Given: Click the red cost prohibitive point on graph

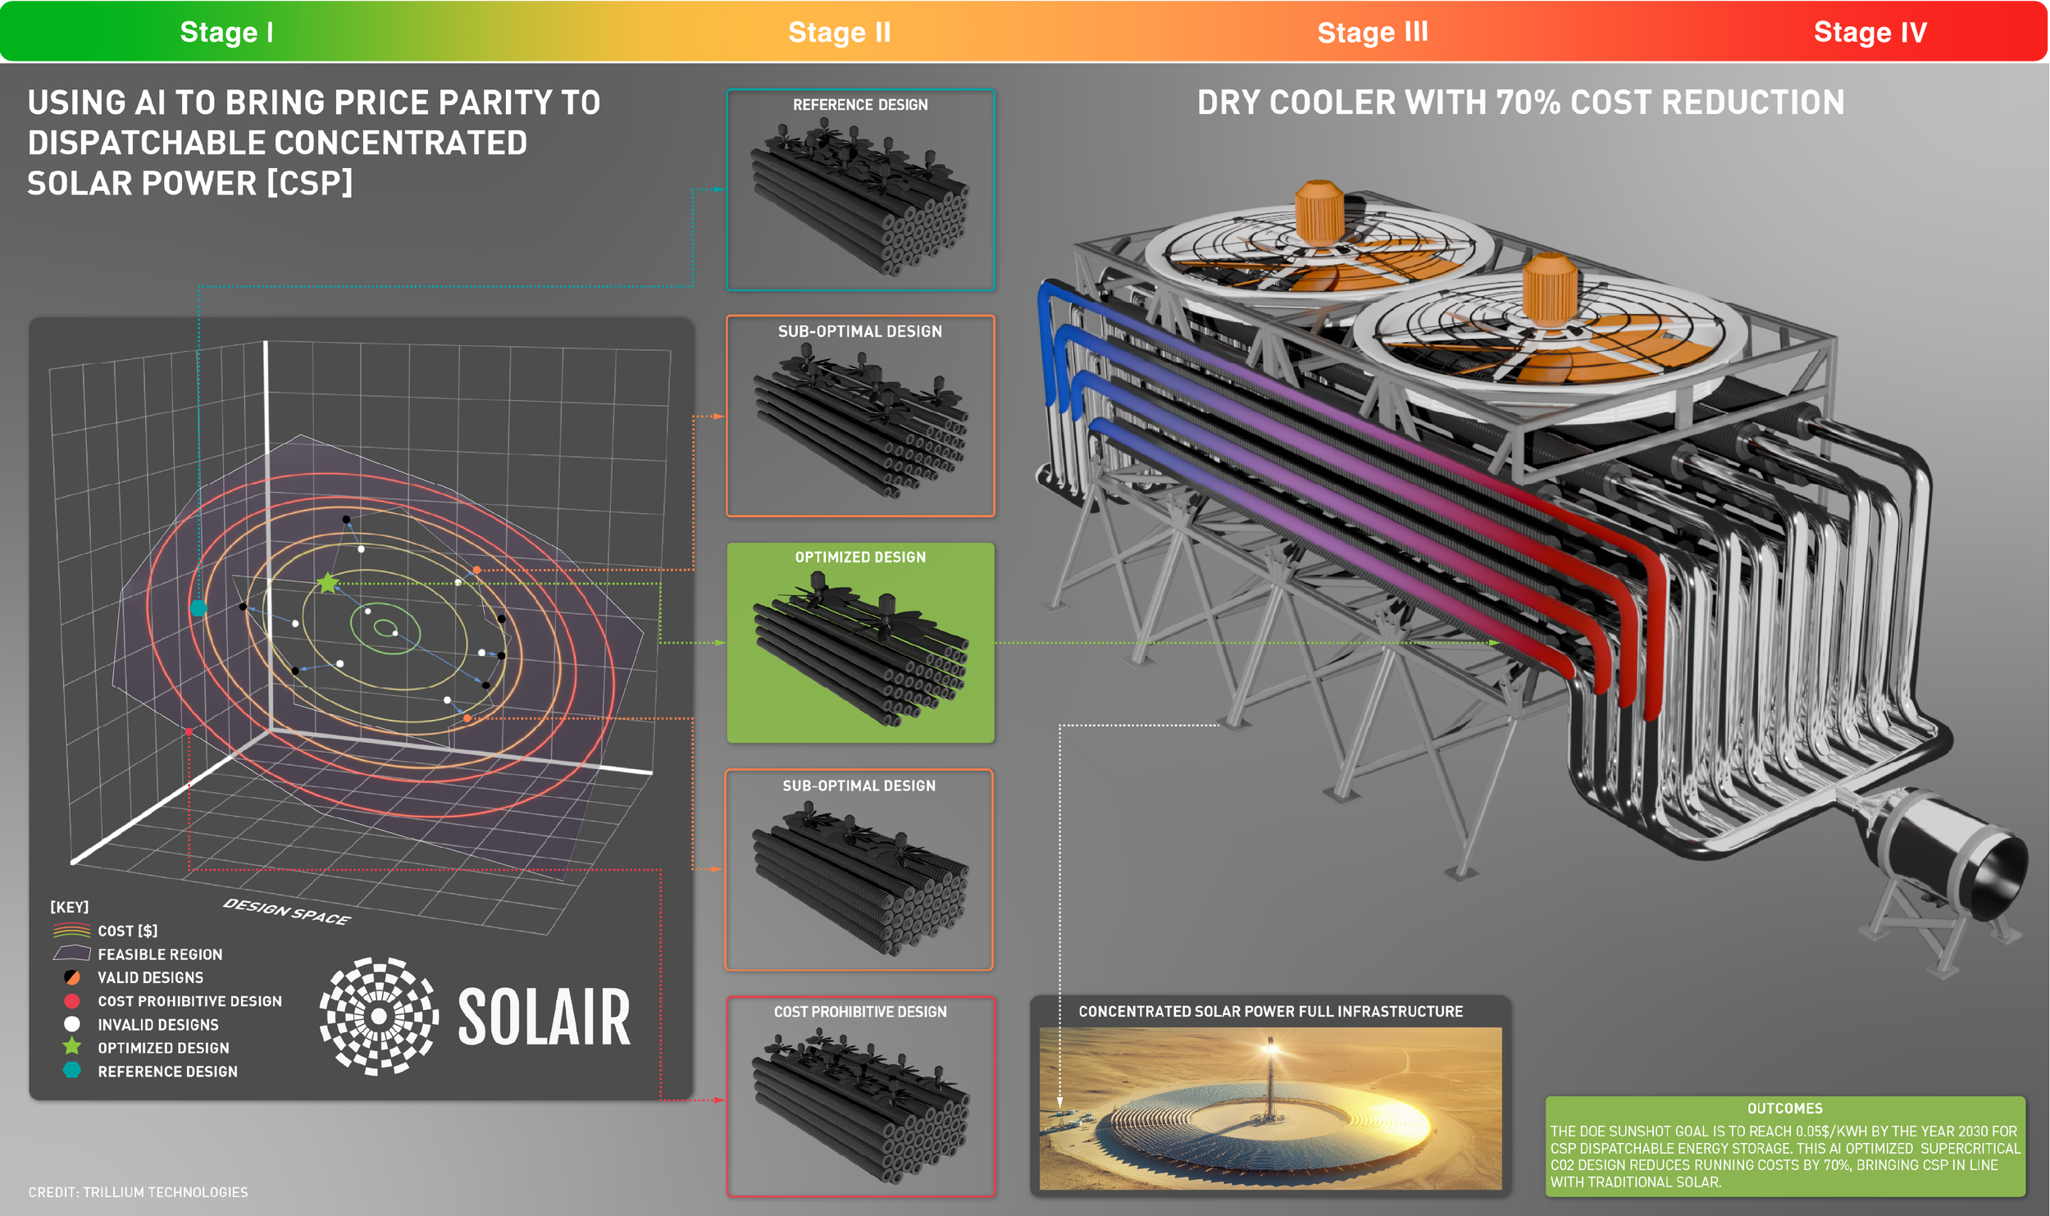Looking at the screenshot, I should [x=189, y=731].
